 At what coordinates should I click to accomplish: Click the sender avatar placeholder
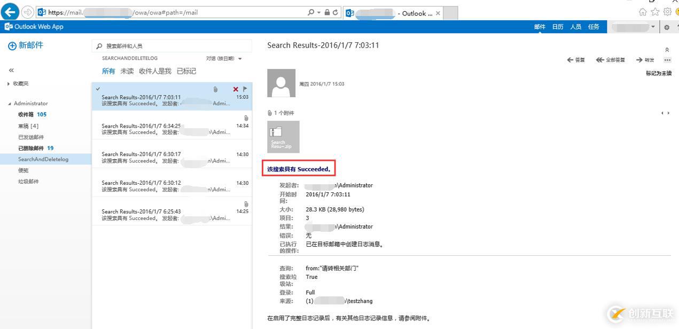pyautogui.click(x=281, y=83)
